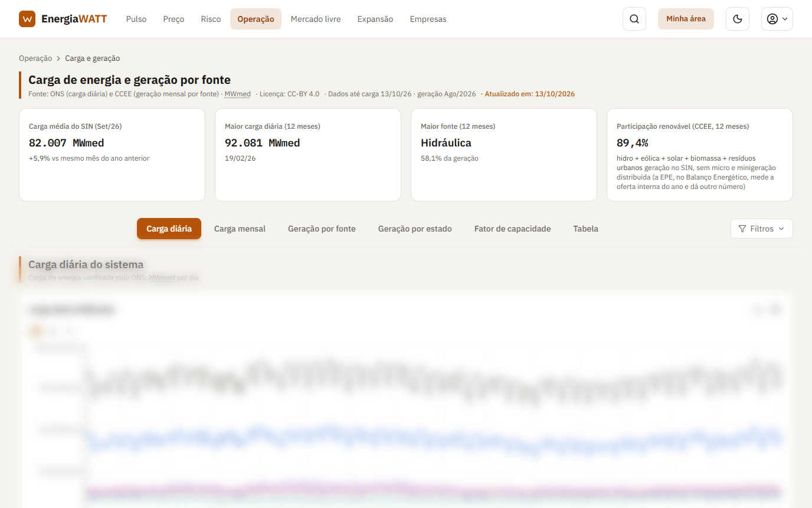
Task: Expand the Filtros dropdown
Action: coord(762,229)
